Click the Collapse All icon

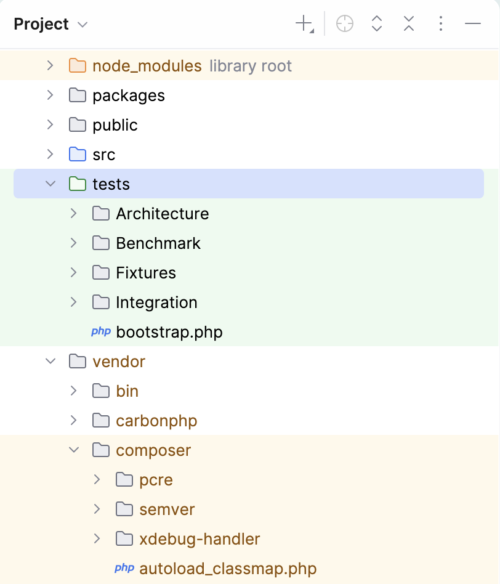[408, 23]
